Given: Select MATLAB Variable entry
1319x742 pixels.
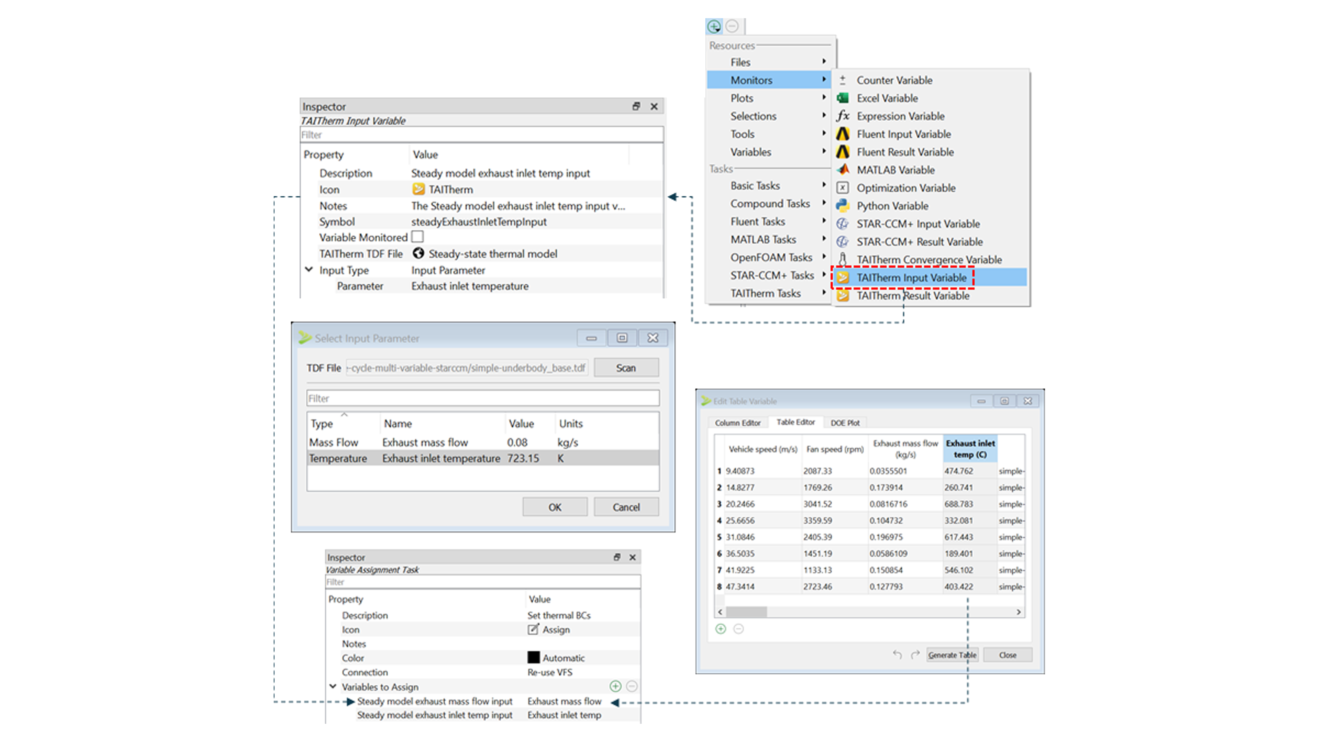Looking at the screenshot, I should pyautogui.click(x=895, y=170).
